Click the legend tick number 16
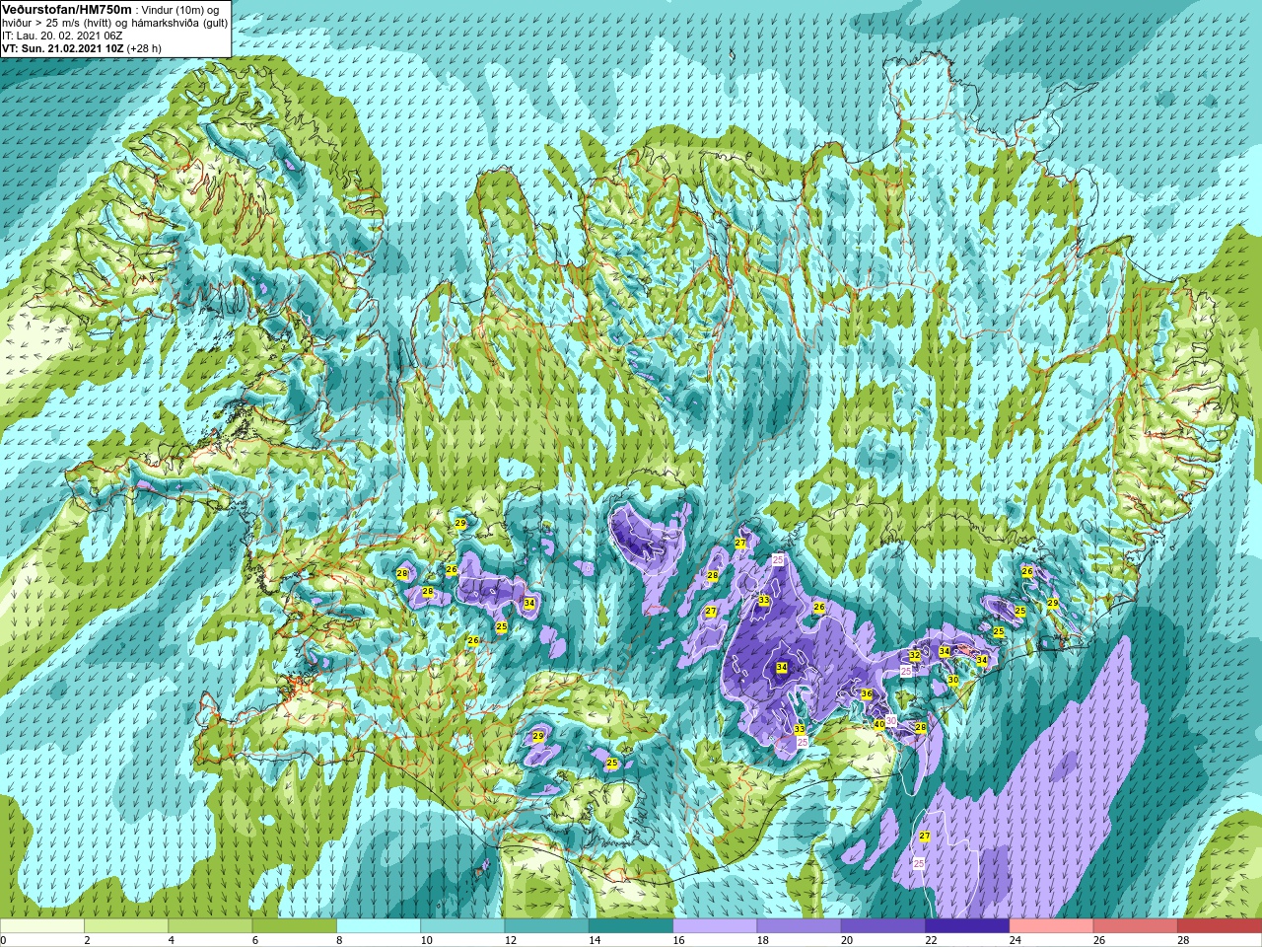The width and height of the screenshot is (1262, 947). point(679,940)
